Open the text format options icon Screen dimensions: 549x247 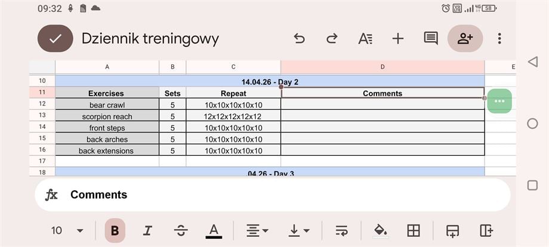click(x=365, y=39)
